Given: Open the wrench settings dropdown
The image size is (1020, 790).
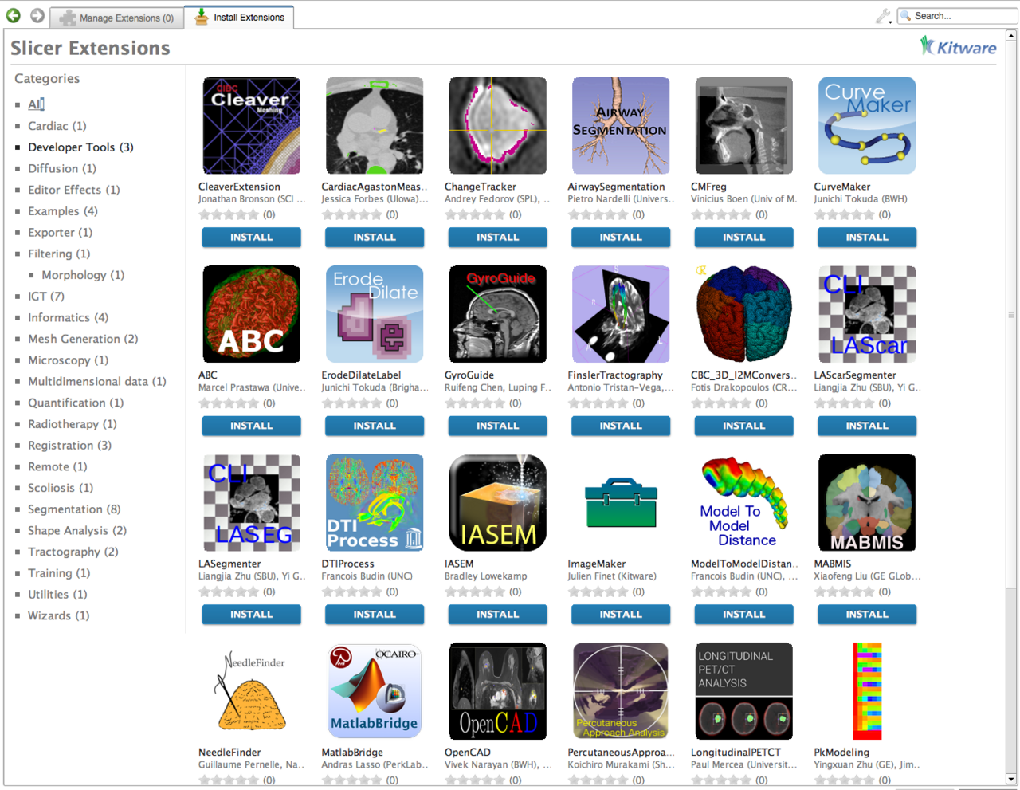Looking at the screenshot, I should pyautogui.click(x=884, y=16).
